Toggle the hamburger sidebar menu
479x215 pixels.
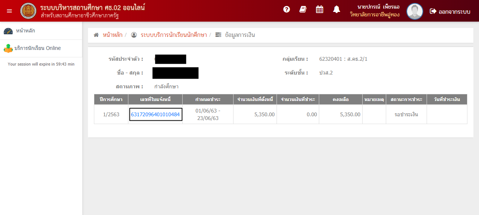(x=9, y=11)
